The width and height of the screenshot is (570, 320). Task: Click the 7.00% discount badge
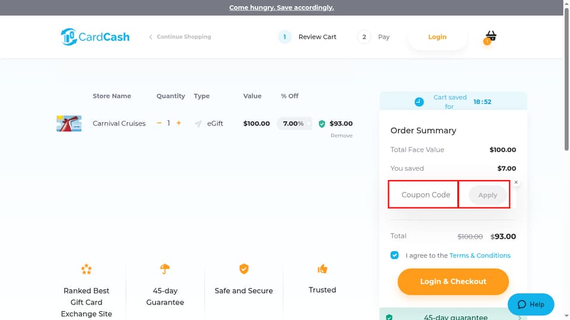pyautogui.click(x=294, y=123)
